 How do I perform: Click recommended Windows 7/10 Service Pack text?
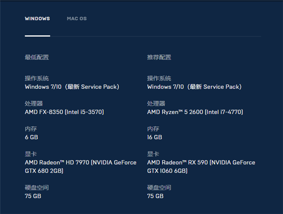pyautogui.click(x=194, y=87)
